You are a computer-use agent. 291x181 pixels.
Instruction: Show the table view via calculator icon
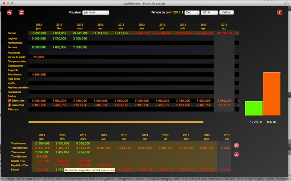(237, 146)
